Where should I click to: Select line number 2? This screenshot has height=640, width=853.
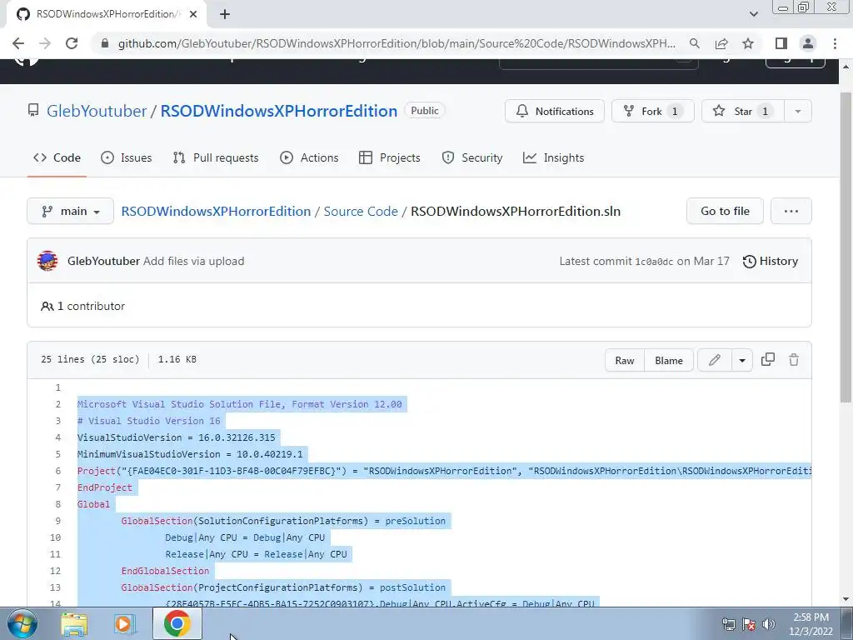pyautogui.click(x=57, y=404)
